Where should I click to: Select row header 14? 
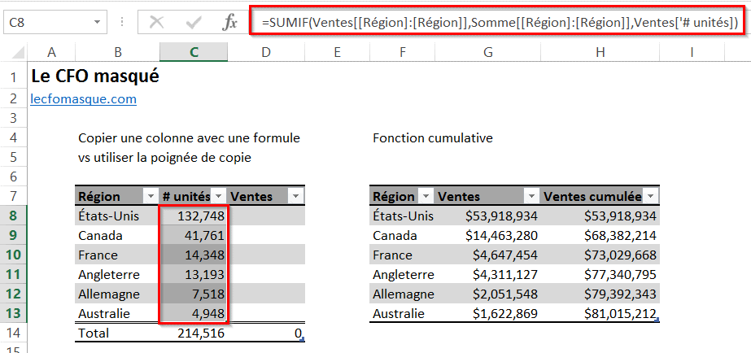click(x=15, y=333)
